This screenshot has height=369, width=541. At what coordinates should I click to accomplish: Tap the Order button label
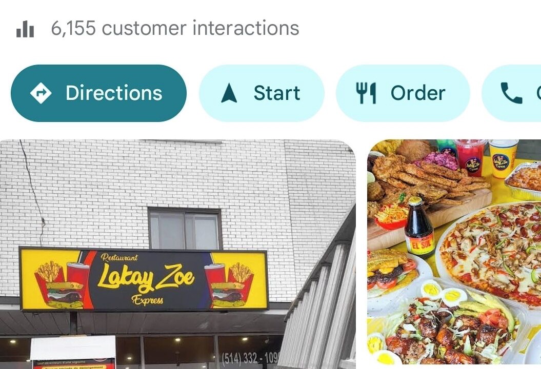[418, 93]
